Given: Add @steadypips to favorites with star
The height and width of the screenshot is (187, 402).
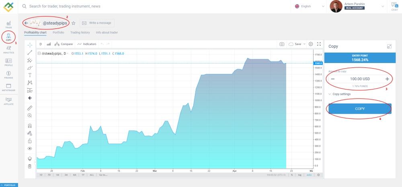Looking at the screenshot, I should 74,23.
